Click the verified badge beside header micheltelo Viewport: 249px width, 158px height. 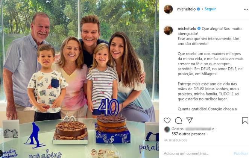(198, 9)
